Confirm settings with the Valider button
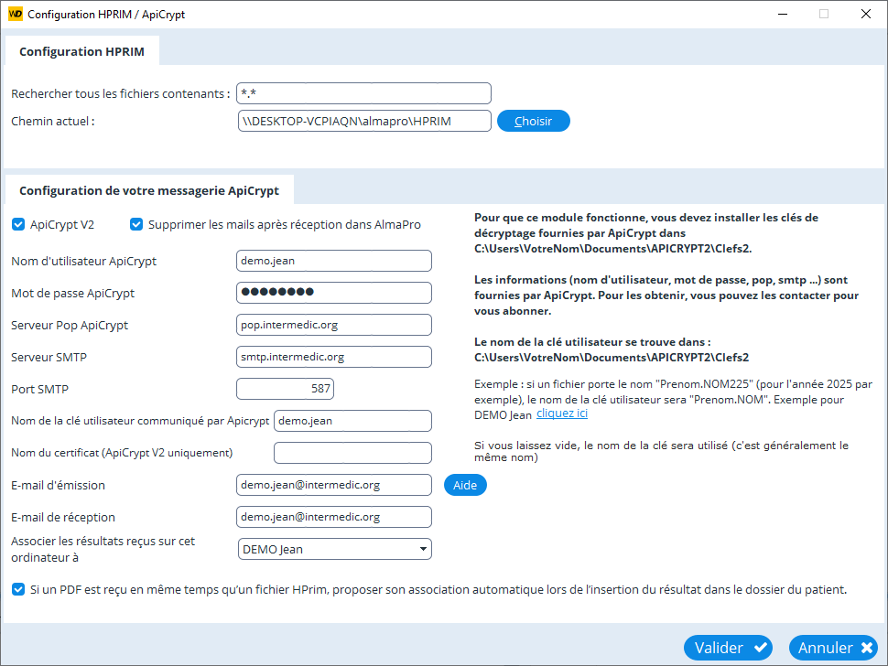This screenshot has width=888, height=666. coord(728,648)
